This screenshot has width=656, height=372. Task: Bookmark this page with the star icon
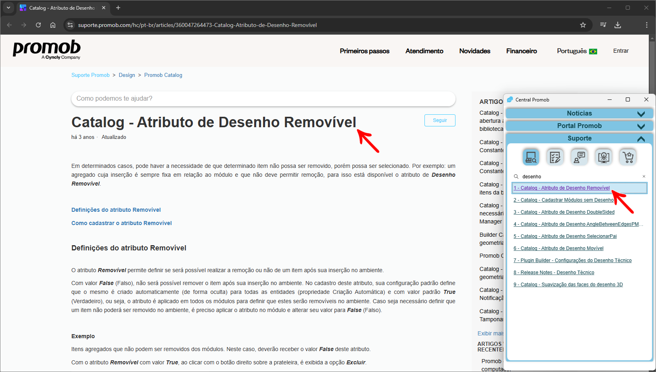(x=583, y=25)
